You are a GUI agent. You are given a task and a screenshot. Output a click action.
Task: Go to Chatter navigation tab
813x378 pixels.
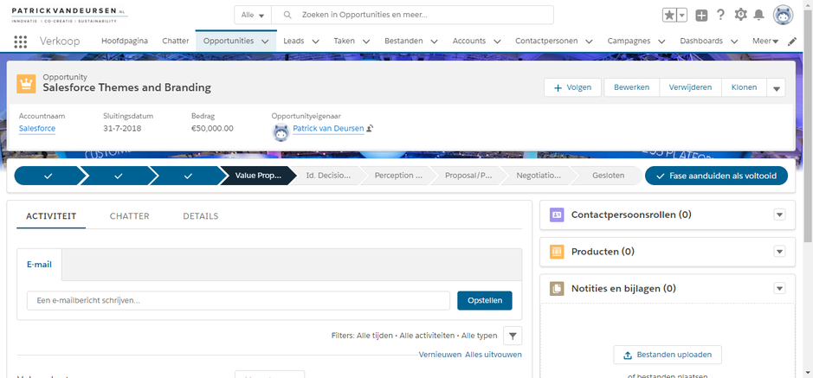(175, 41)
